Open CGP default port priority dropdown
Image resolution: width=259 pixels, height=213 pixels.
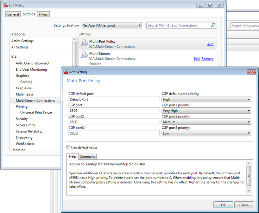(x=206, y=99)
